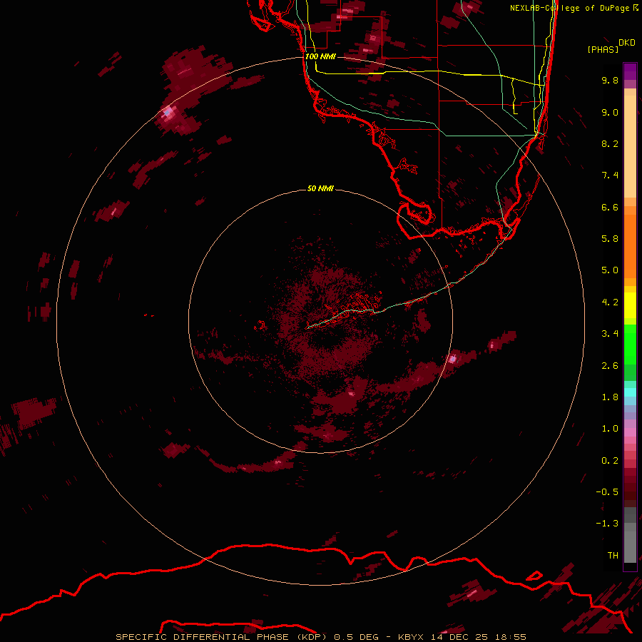Click the 1.8 scale value
This screenshot has width=642, height=642.
(610, 397)
